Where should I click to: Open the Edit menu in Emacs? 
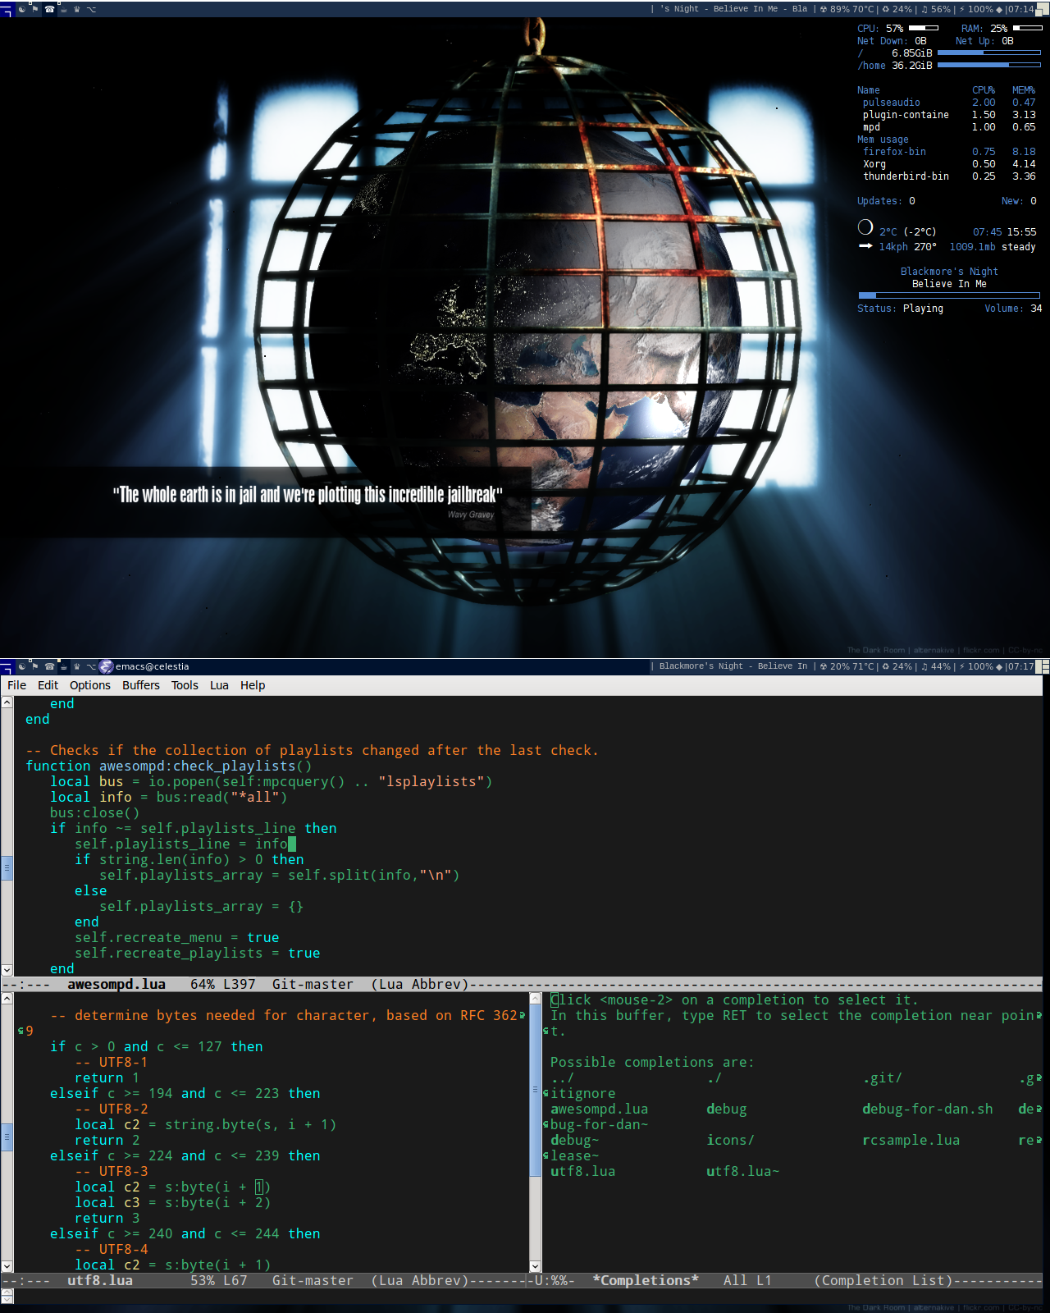pyautogui.click(x=48, y=685)
